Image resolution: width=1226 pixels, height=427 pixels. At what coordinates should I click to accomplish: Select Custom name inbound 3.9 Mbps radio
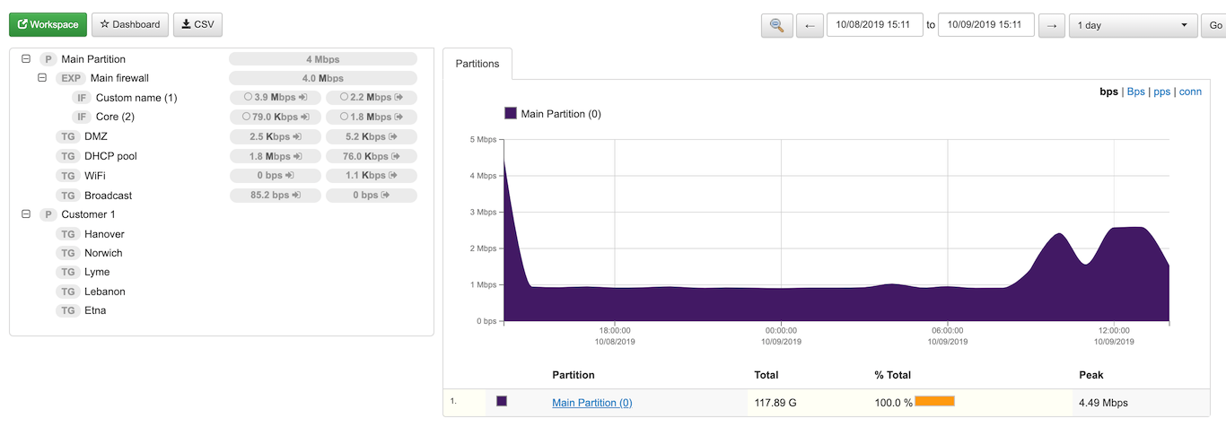click(248, 97)
